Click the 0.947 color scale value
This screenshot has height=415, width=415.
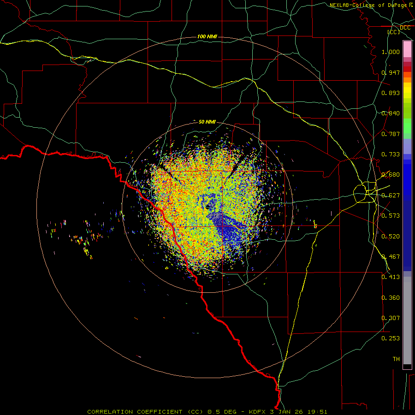(x=391, y=72)
